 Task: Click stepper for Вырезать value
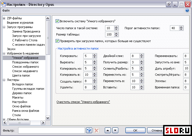point(94,62)
